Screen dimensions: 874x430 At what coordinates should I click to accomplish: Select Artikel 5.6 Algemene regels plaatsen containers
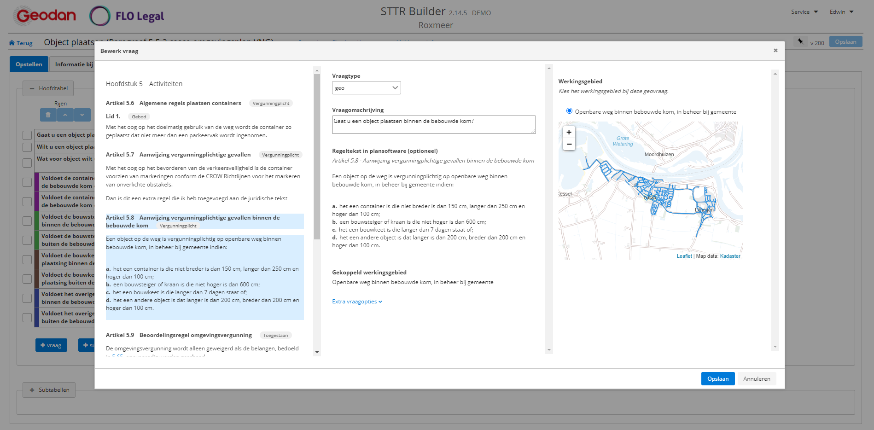(174, 103)
